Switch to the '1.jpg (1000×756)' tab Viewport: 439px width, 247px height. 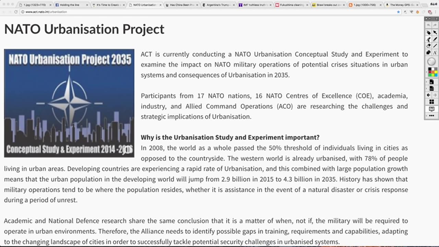point(365,5)
